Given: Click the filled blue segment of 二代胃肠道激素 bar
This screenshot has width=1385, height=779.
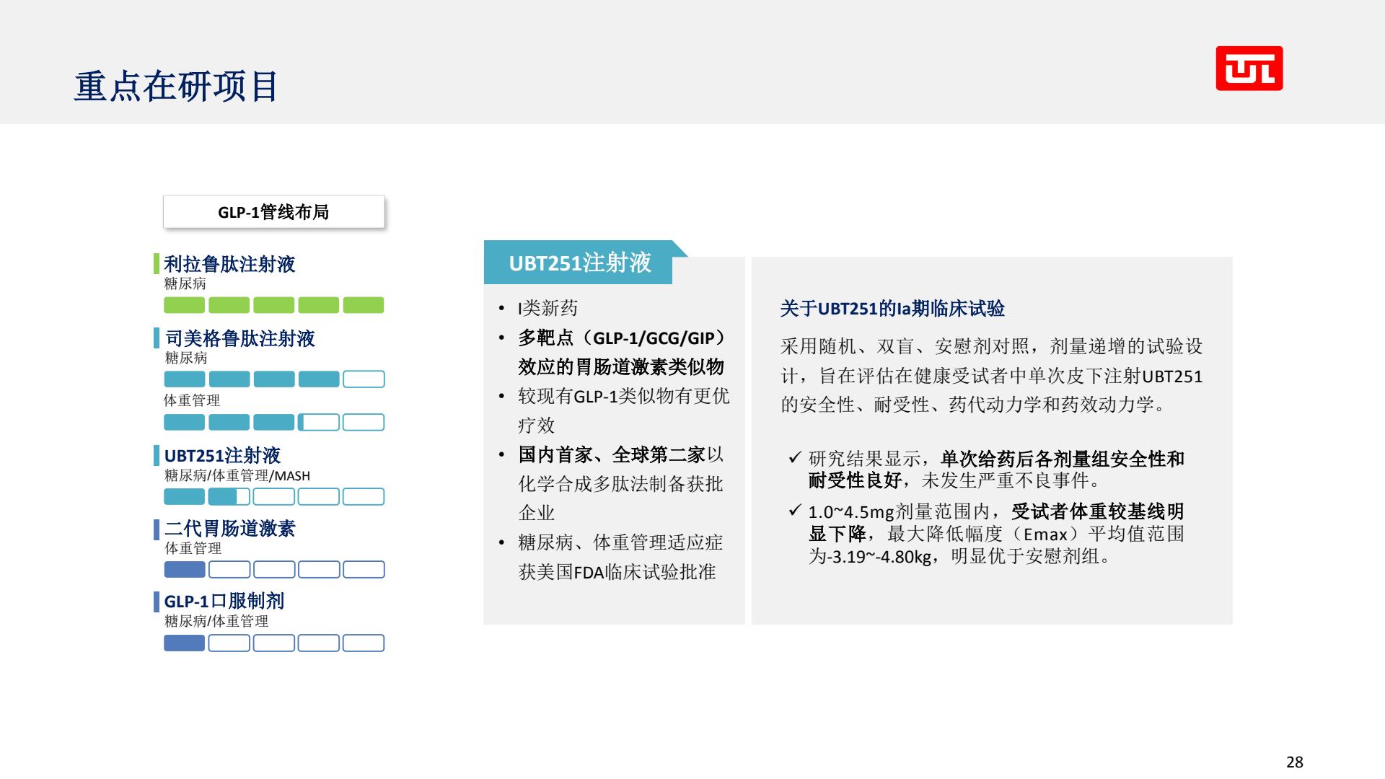Looking at the screenshot, I should click(x=184, y=569).
